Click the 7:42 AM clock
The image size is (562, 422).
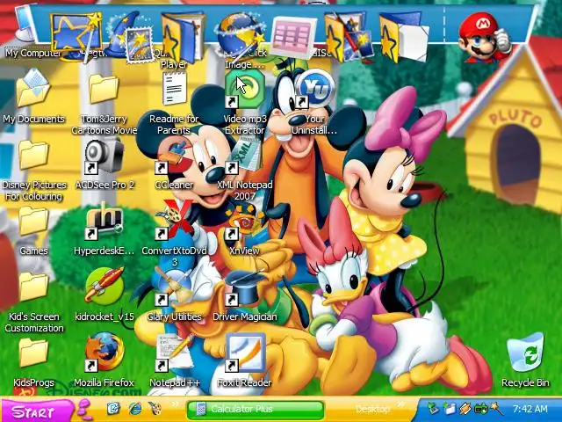pos(530,409)
